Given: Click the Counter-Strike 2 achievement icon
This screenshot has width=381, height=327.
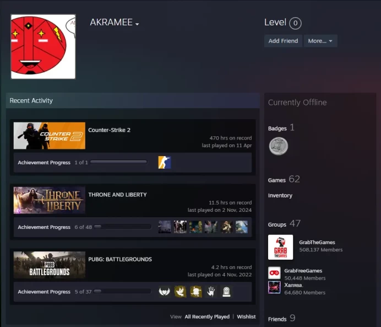Looking at the screenshot, I should coord(165,162).
